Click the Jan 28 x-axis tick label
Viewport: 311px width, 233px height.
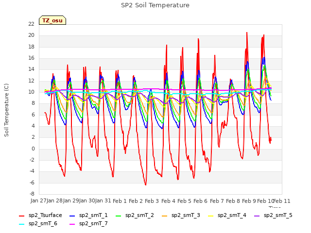pyautogui.click(x=54, y=201)
